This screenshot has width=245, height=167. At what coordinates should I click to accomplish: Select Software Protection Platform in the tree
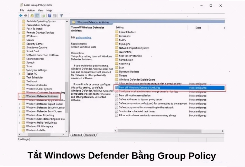click(x=42, y=55)
